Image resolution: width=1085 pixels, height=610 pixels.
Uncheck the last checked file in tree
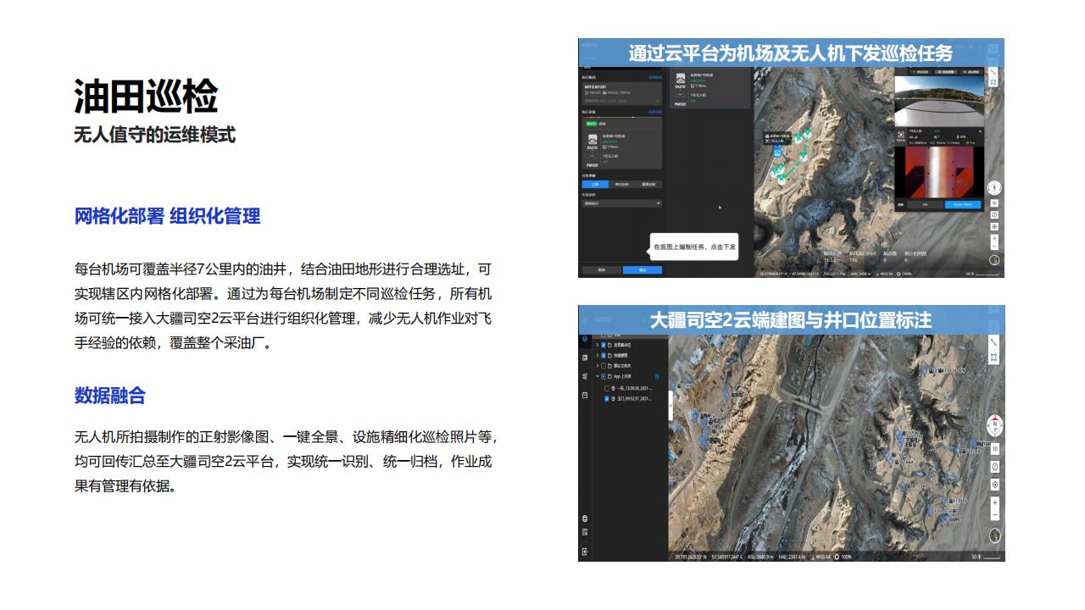coord(606,398)
